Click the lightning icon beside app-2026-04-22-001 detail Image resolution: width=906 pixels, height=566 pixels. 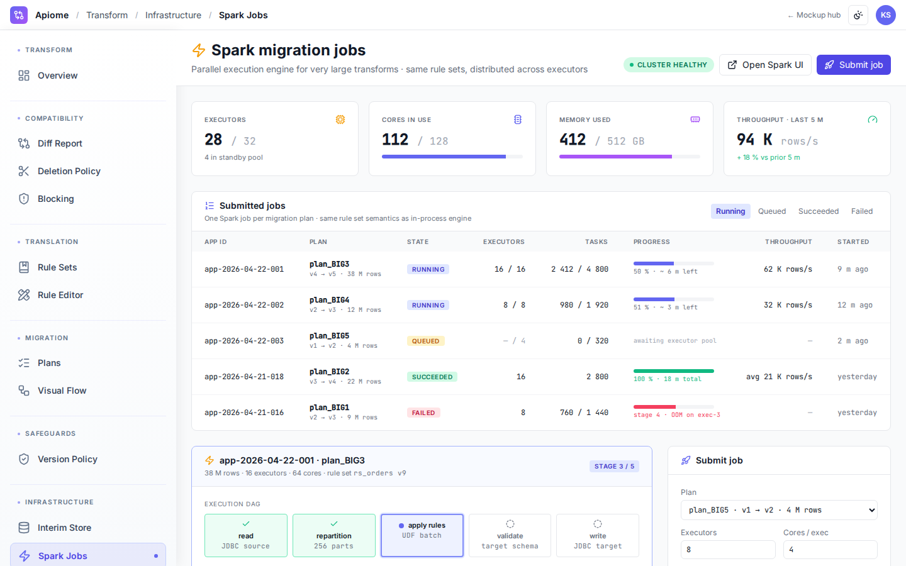coord(210,460)
